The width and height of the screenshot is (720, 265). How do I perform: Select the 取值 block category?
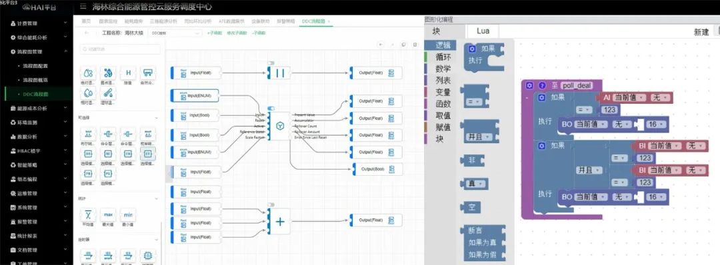point(441,115)
